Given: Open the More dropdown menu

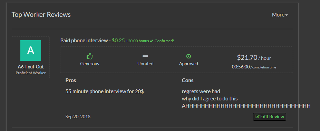Looking at the screenshot, I should [280, 15].
